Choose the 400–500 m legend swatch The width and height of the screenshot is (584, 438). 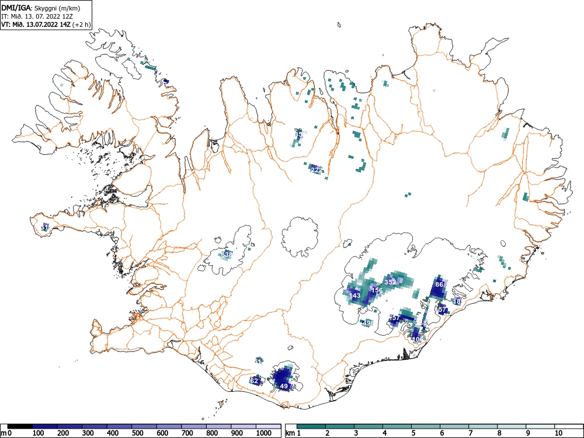click(120, 426)
